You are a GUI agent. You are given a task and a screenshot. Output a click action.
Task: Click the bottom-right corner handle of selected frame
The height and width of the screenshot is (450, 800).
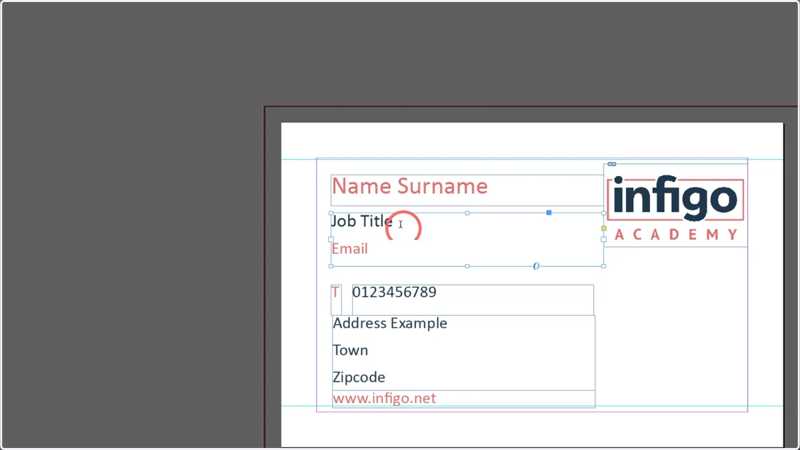pyautogui.click(x=604, y=266)
